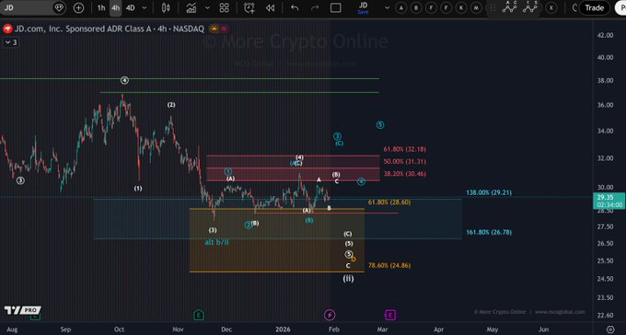Click the circled K favorite tool
Image resolution: width=626 pixels, height=335 pixels.
[x=461, y=7]
